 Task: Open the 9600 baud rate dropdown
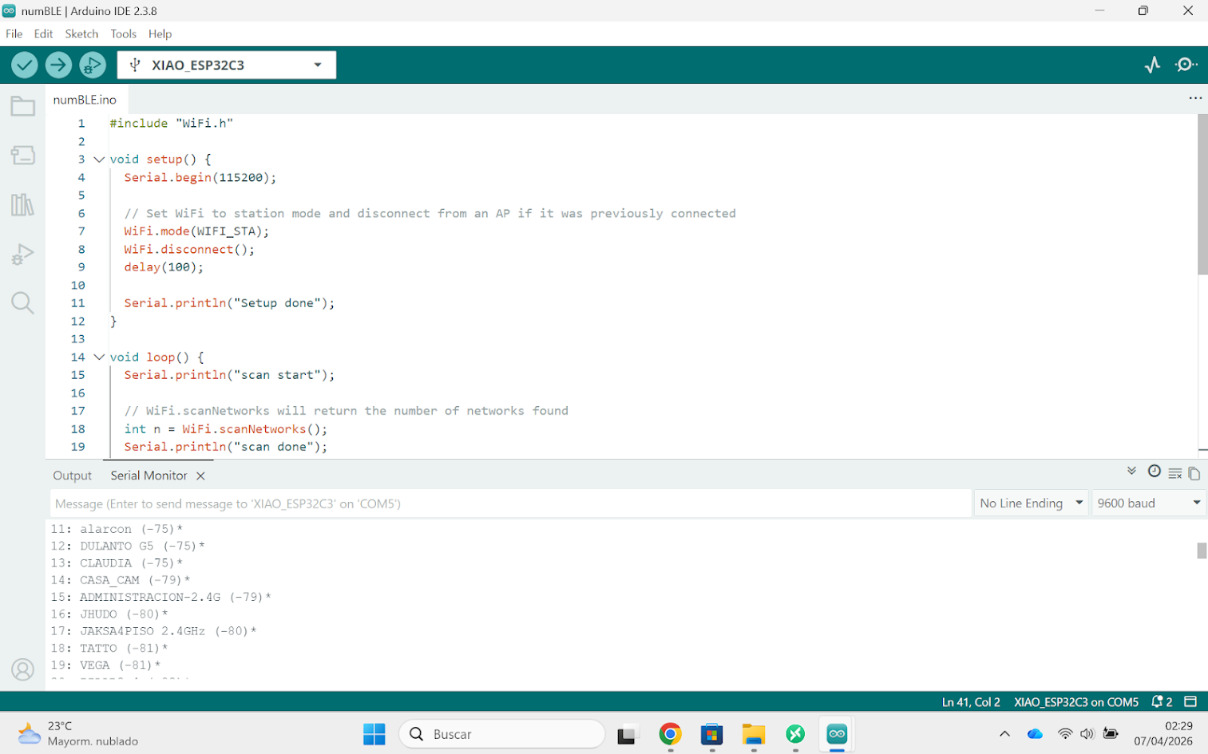click(1149, 503)
